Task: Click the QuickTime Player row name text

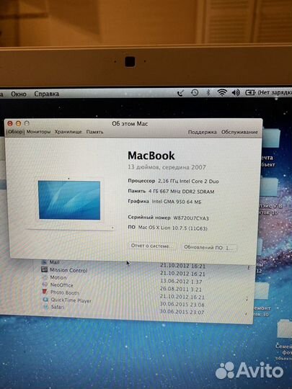Action: [x=71, y=300]
